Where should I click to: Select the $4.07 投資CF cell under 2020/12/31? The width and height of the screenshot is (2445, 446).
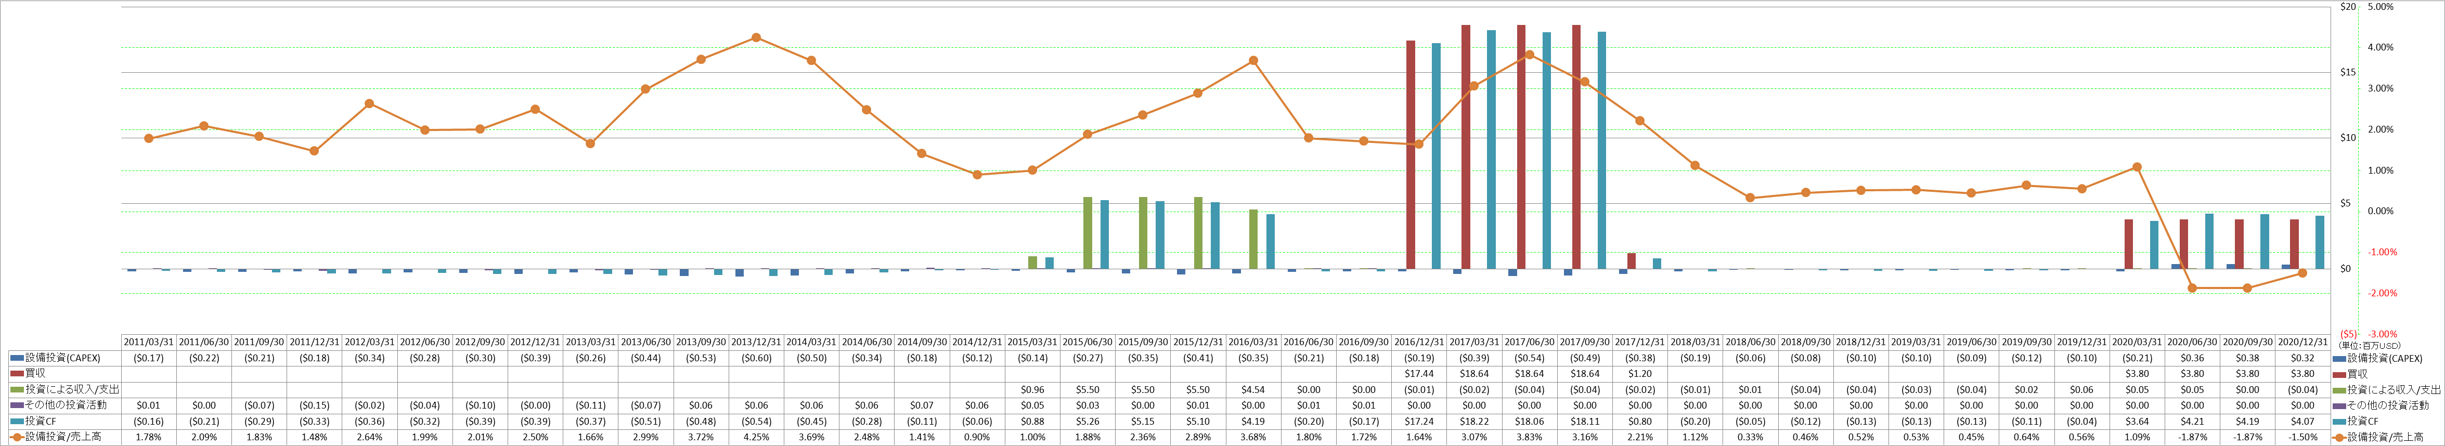coord(2302,422)
